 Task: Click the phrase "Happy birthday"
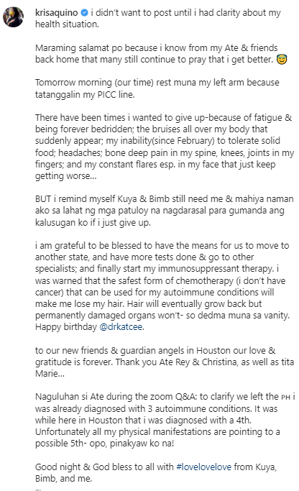click(66, 327)
